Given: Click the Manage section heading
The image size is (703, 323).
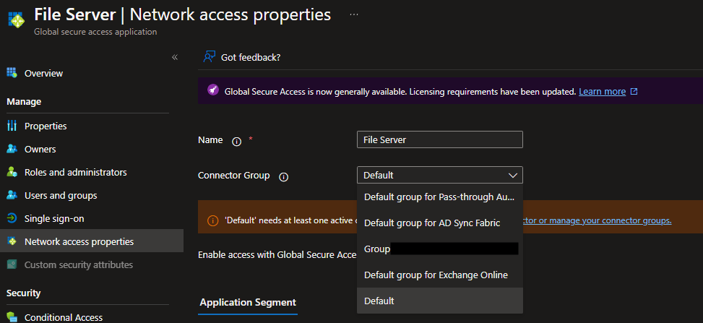Looking at the screenshot, I should pos(24,102).
